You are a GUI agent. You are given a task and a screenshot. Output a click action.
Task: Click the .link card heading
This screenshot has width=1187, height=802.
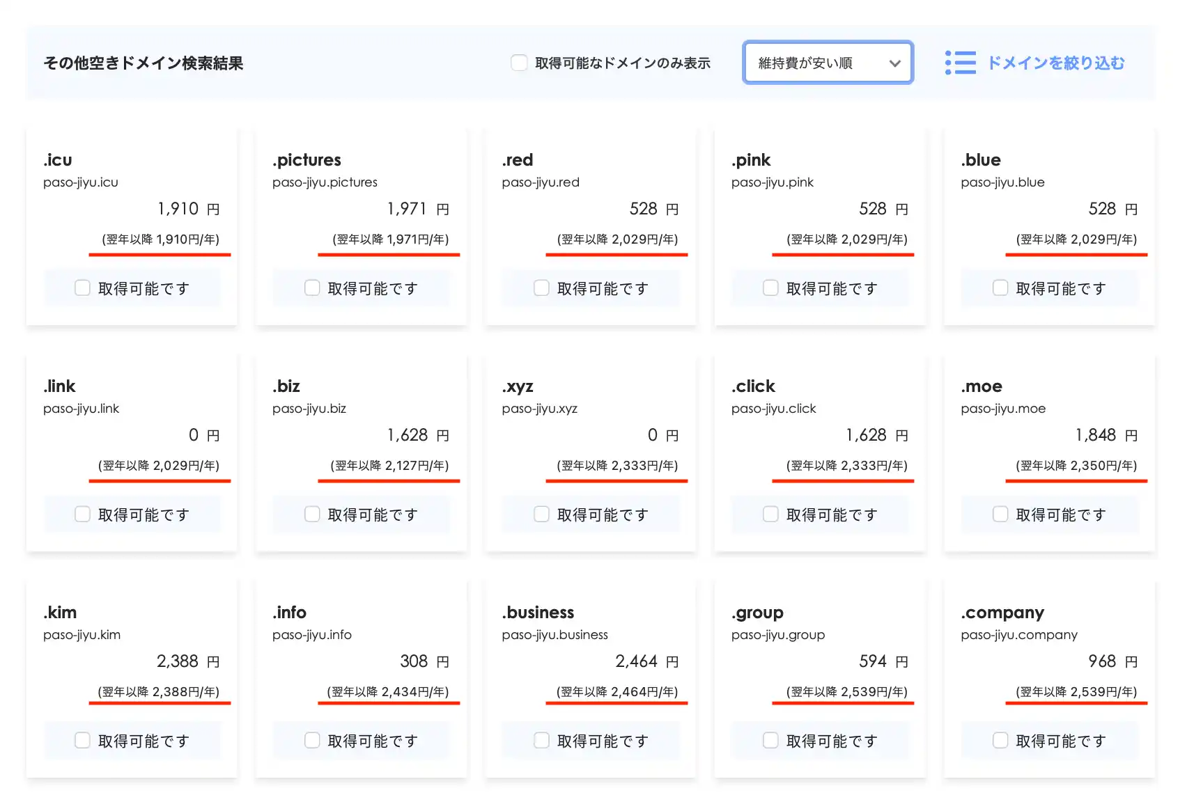pos(59,386)
